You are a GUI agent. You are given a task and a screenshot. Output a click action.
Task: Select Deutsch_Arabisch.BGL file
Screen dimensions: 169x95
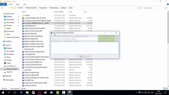[32, 75]
